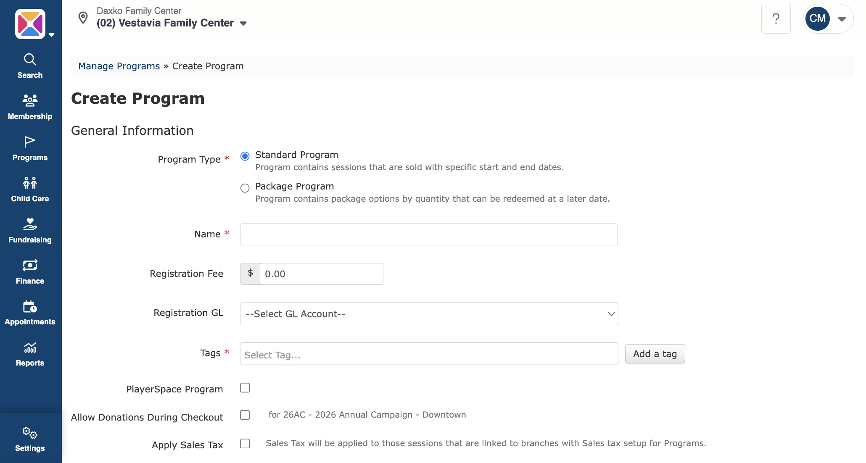Enable the PlayerSpace Program checkbox
This screenshot has width=866, height=463.
tap(245, 388)
